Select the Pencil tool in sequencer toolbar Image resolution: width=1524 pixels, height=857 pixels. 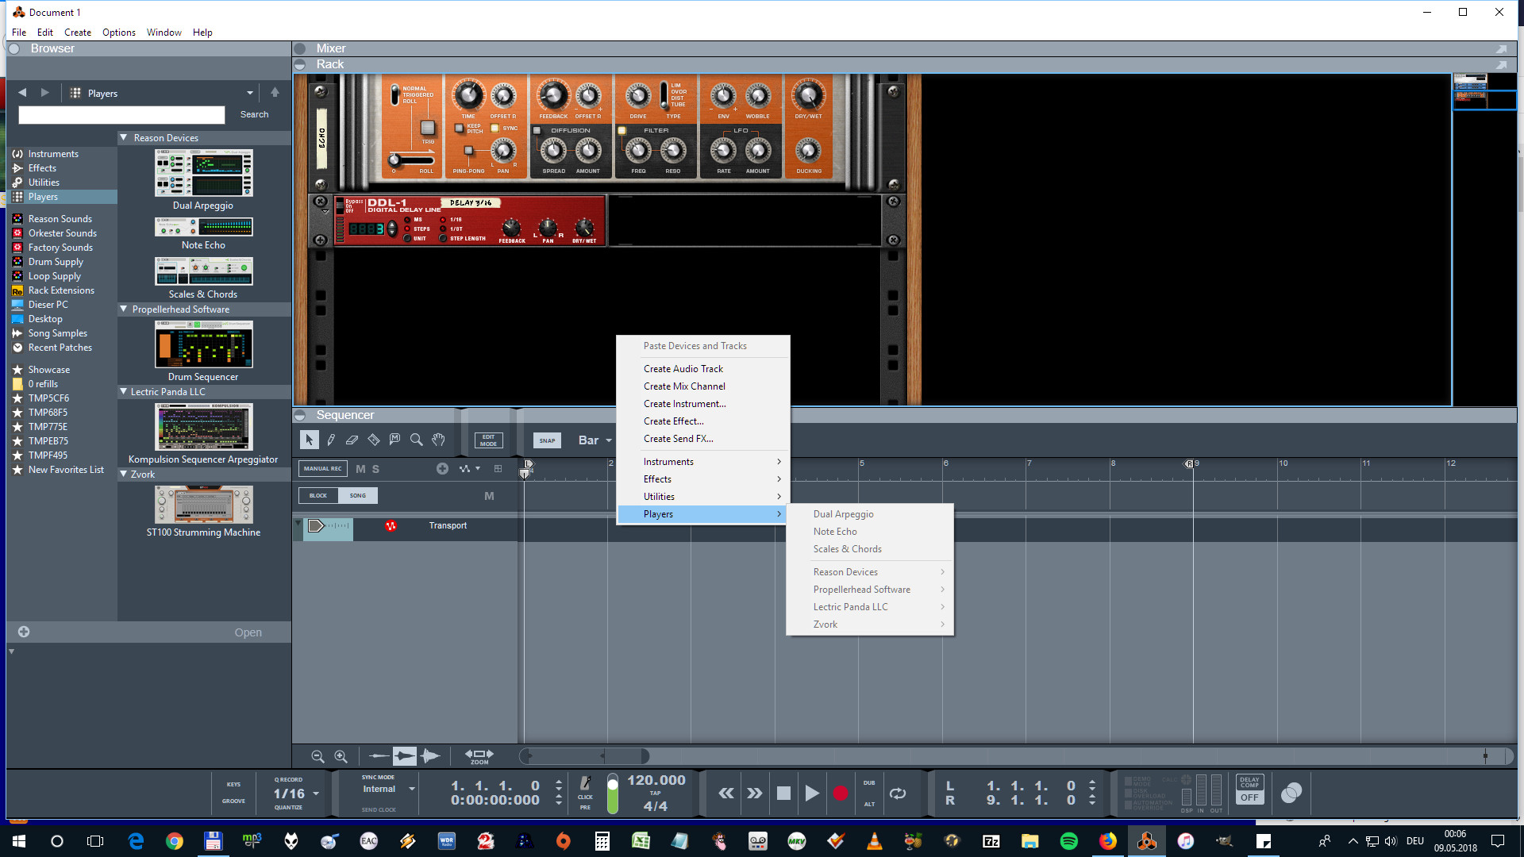331,440
